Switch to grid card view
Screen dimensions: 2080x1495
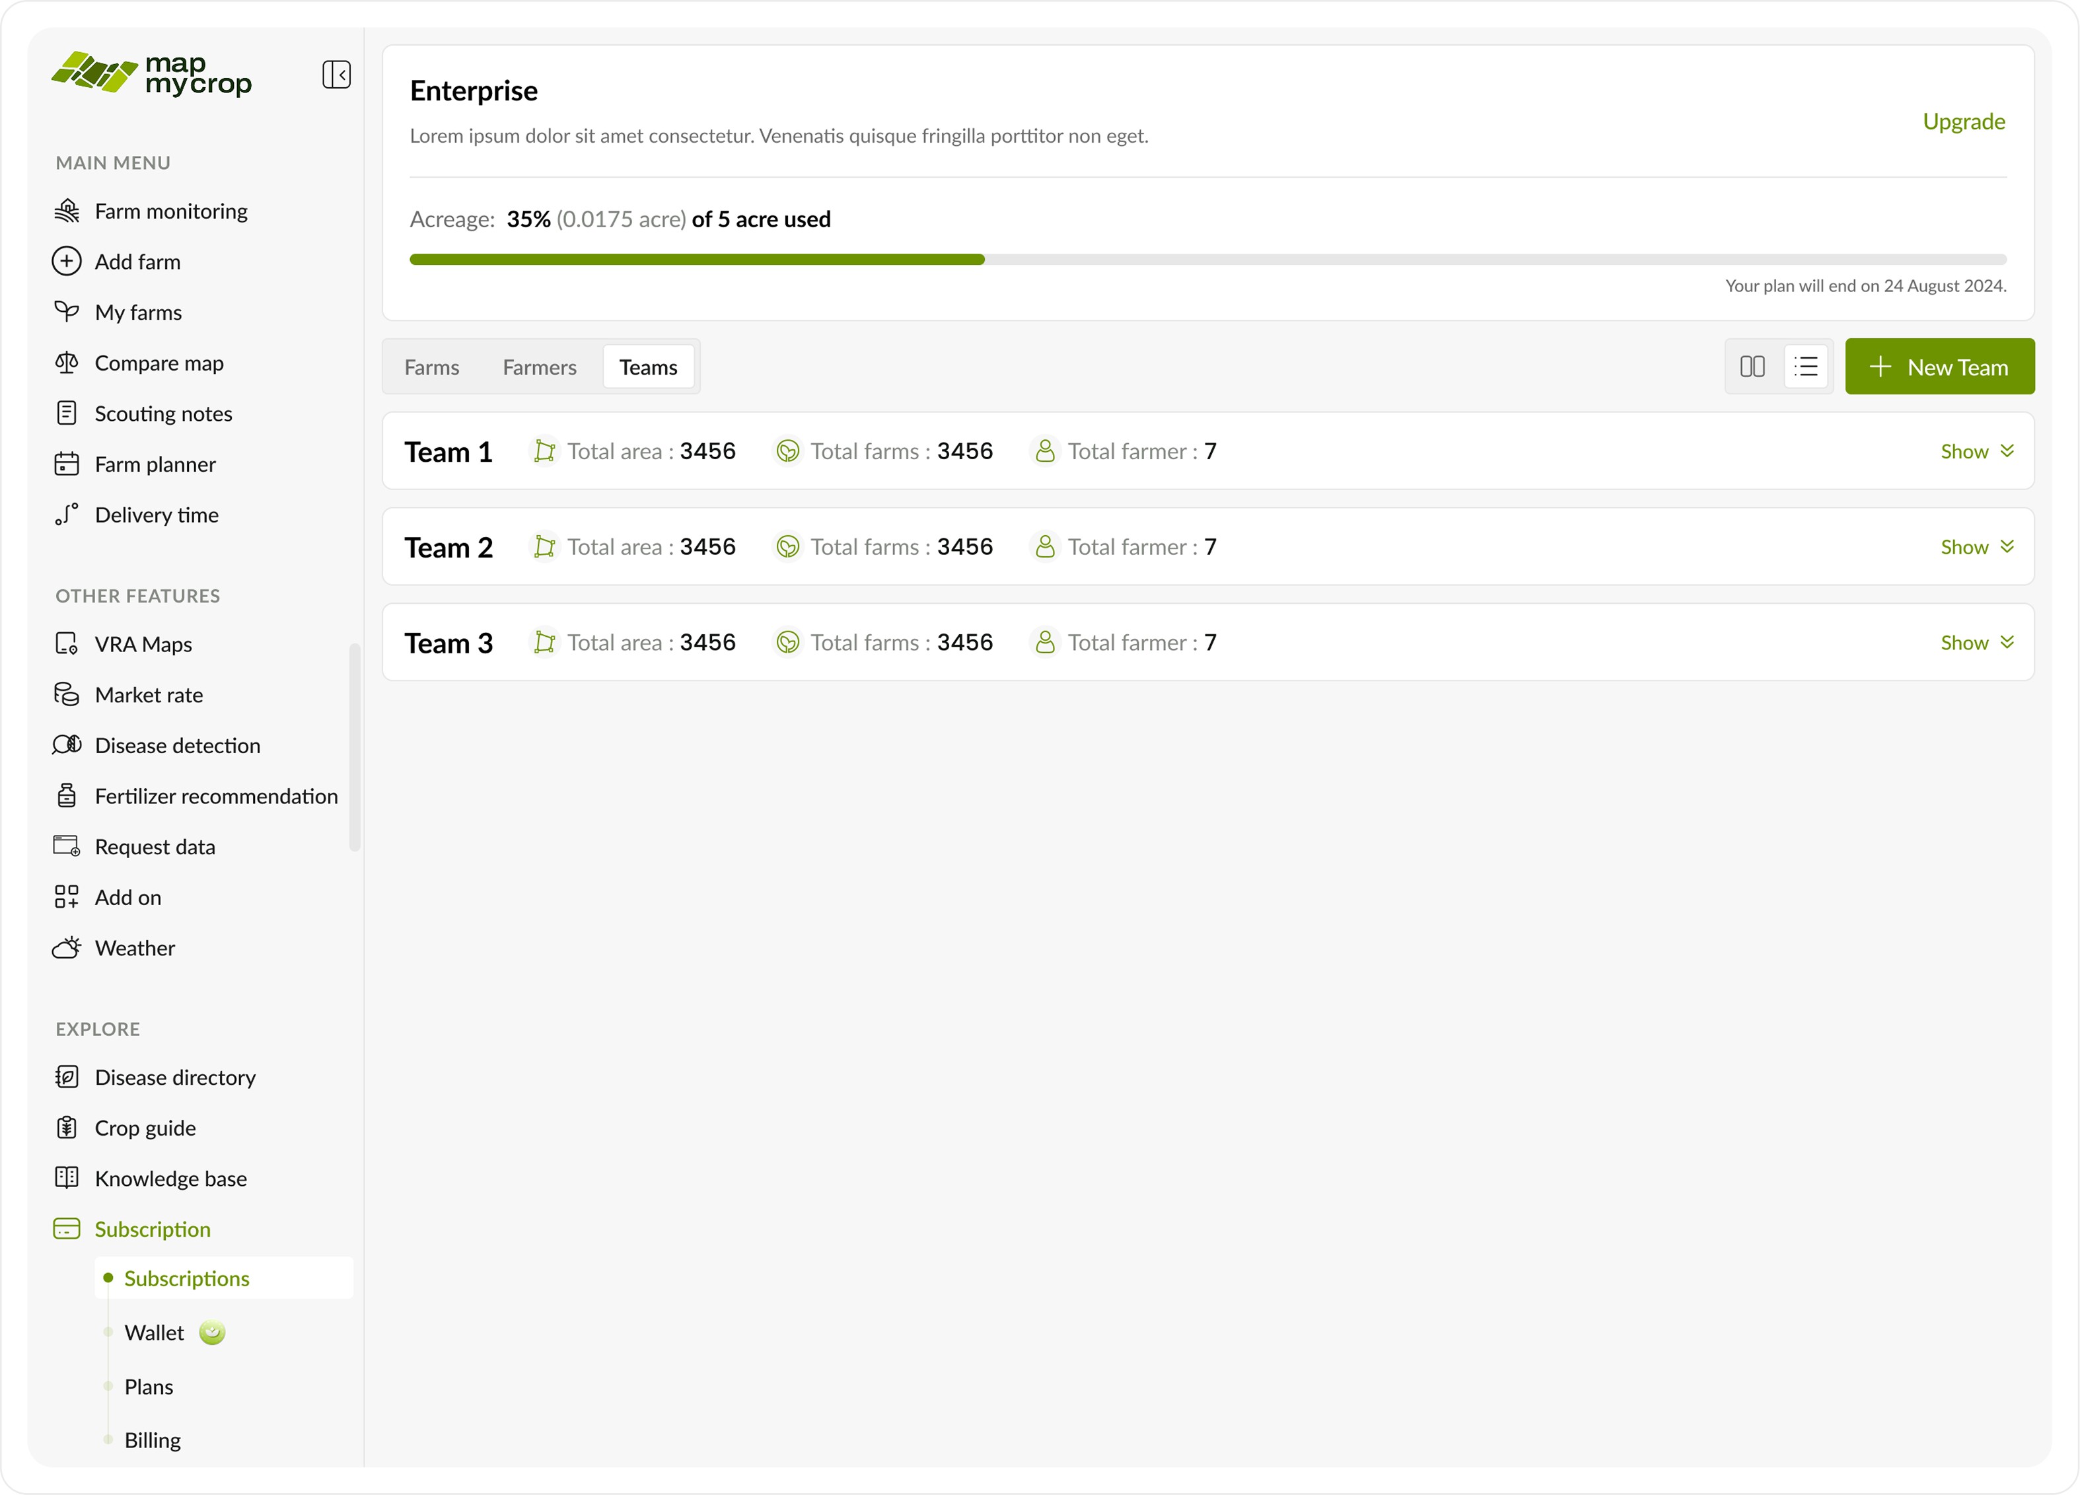click(x=1752, y=367)
